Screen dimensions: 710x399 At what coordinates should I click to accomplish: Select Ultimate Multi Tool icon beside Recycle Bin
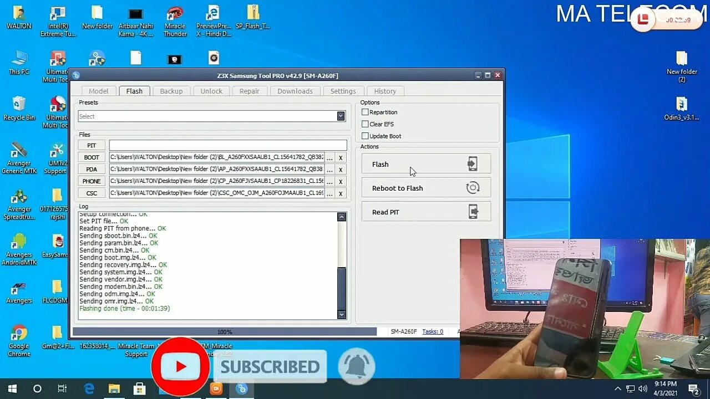58,112
